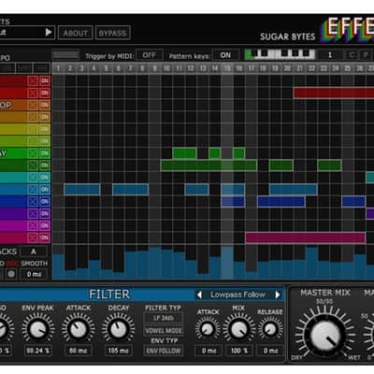Click the P paste pattern button
The width and height of the screenshot is (374, 374).
366,55
